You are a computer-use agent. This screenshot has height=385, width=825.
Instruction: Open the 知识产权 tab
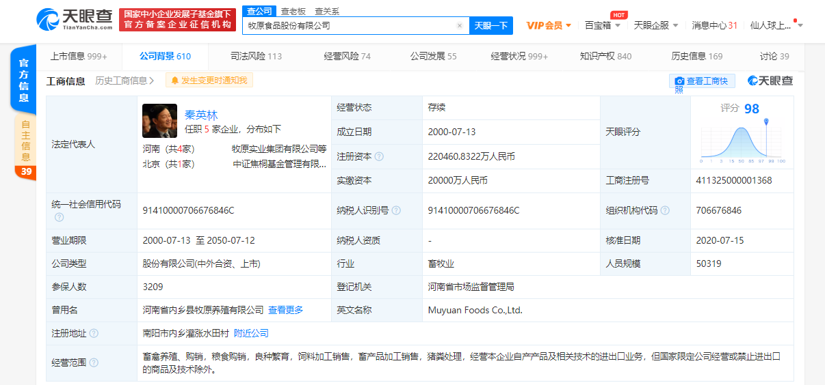tap(605, 56)
